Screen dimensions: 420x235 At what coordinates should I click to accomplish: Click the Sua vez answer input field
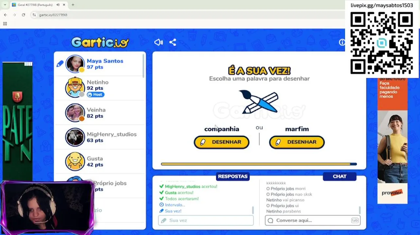click(206, 220)
